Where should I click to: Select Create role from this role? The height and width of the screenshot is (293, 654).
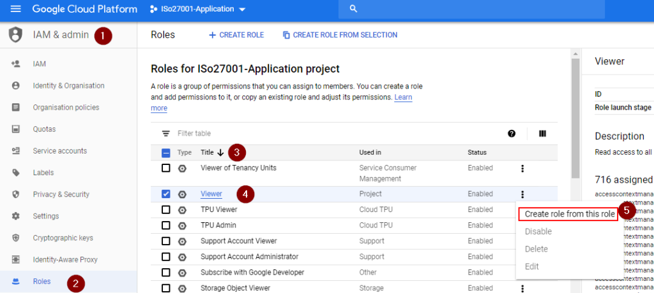coord(569,214)
